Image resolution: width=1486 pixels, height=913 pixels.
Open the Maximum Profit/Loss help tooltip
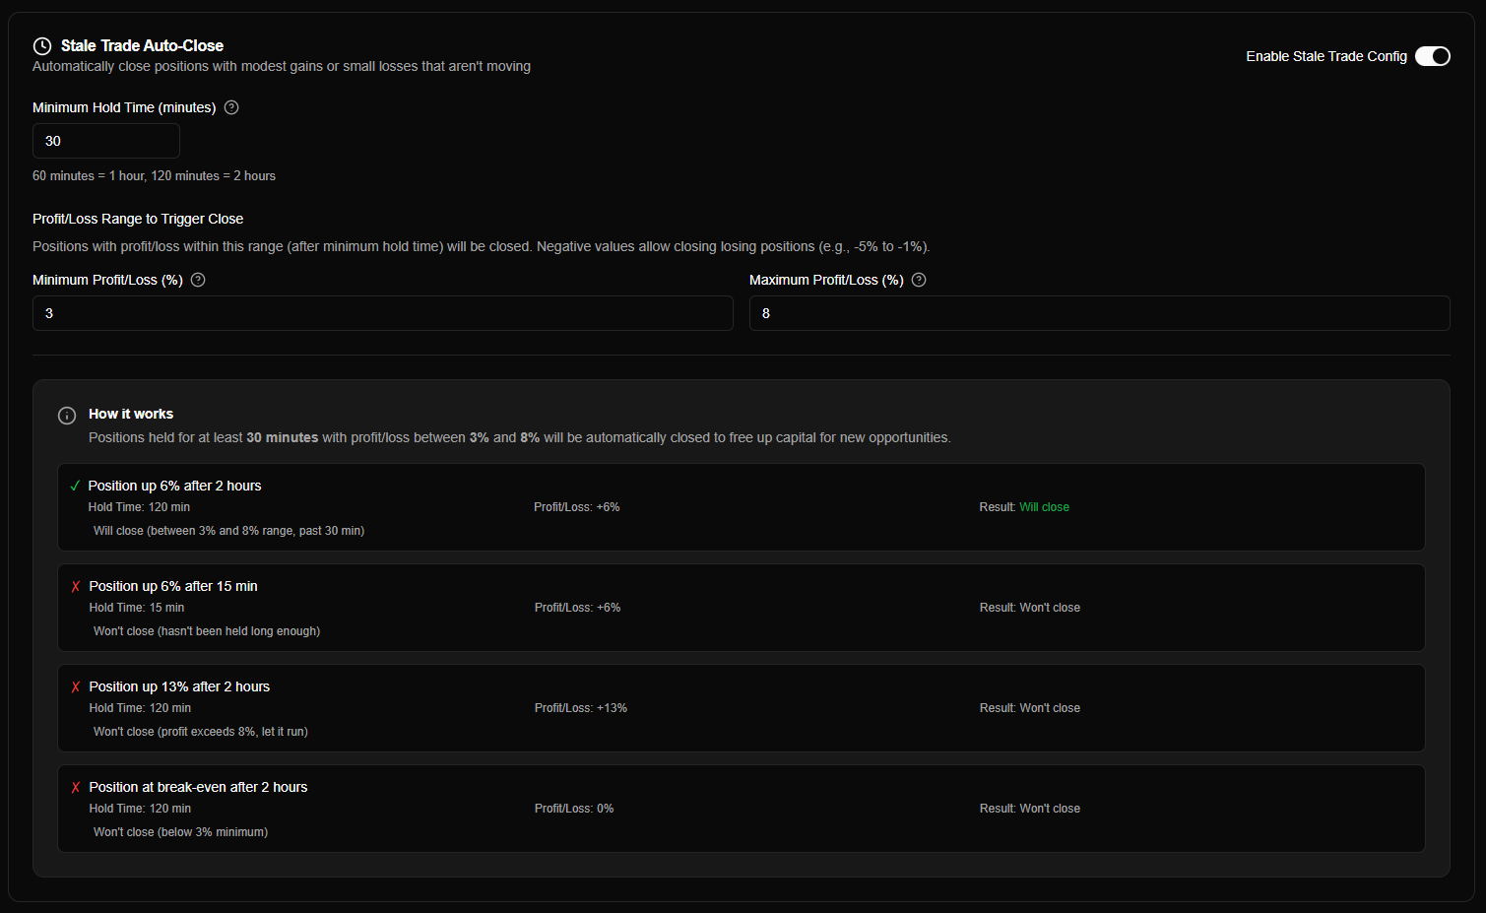click(x=918, y=280)
